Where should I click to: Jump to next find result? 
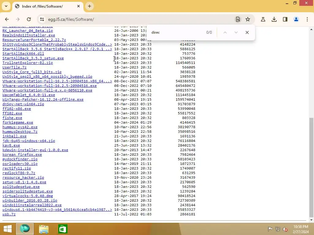click(x=236, y=32)
